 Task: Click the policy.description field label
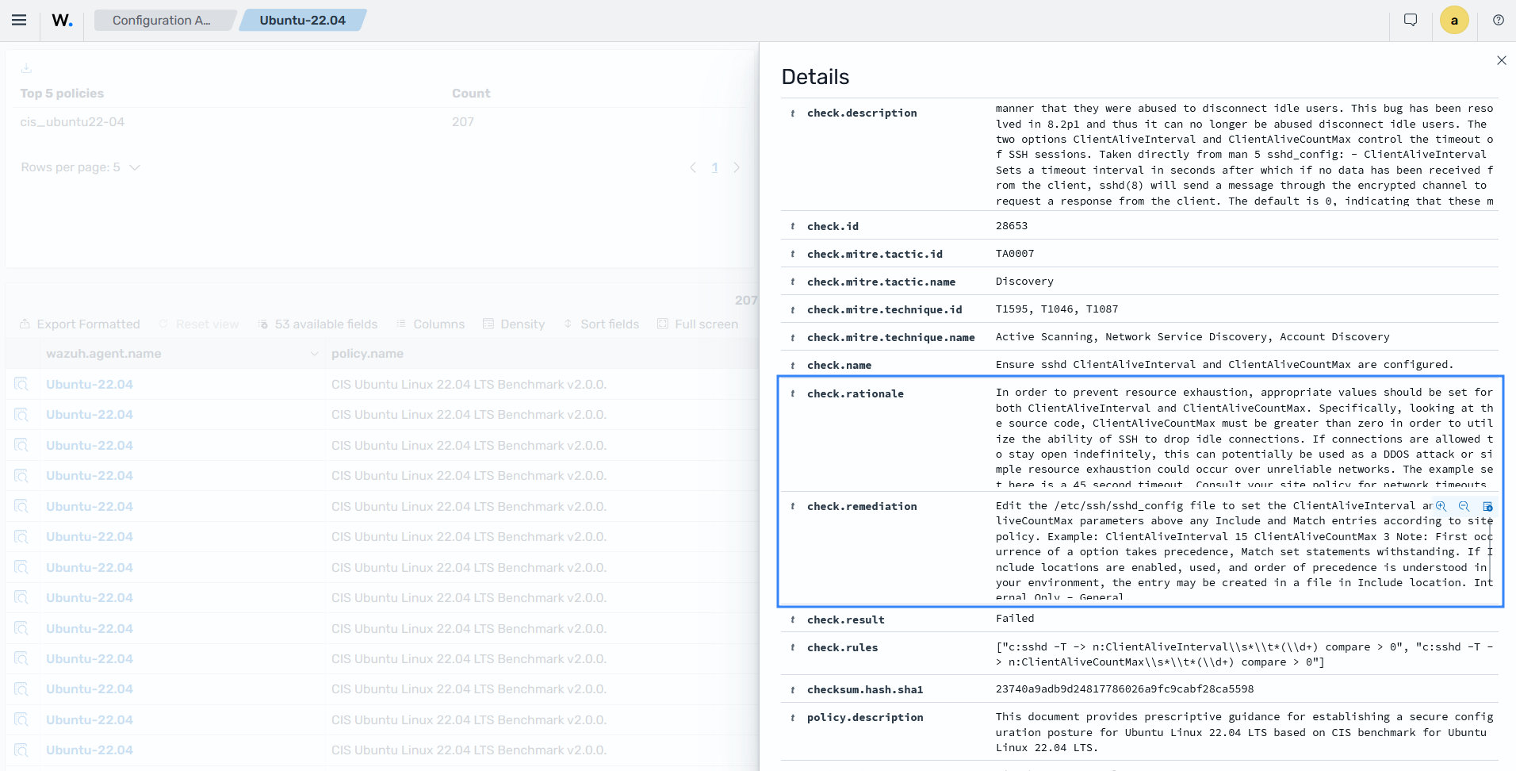(x=865, y=718)
